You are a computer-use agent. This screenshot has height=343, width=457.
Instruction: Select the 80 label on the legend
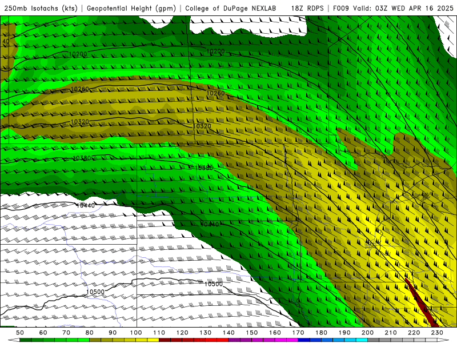tap(90, 333)
